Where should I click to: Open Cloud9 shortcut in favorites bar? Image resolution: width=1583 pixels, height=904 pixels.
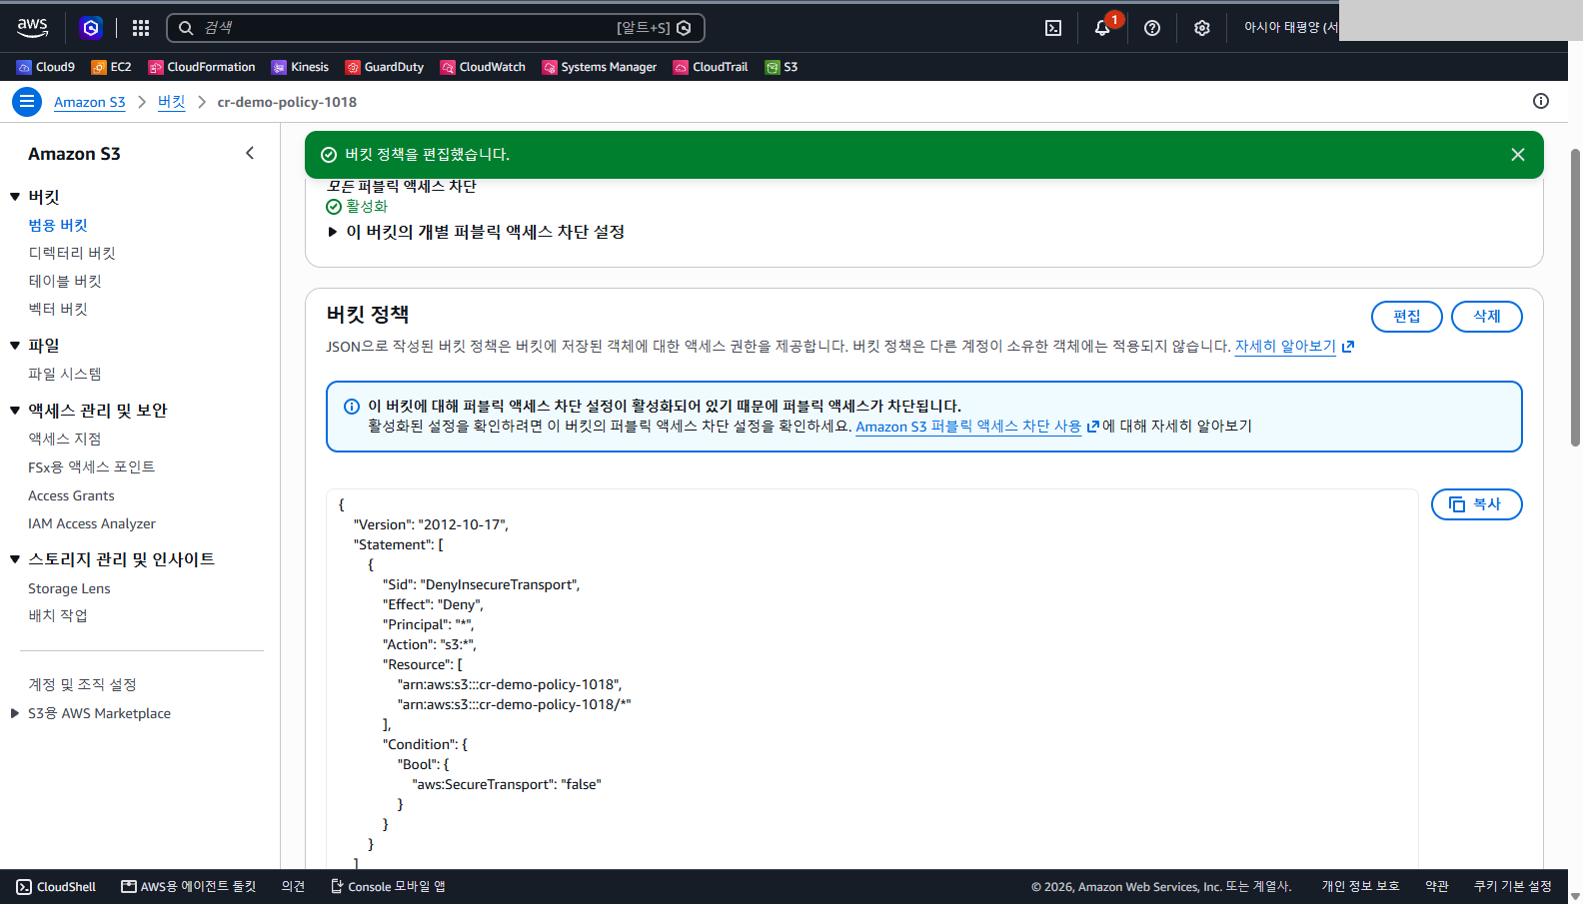[46, 67]
